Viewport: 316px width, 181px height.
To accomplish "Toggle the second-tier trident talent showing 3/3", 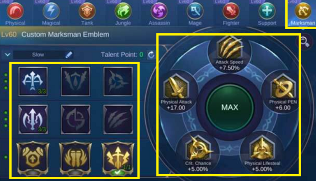I will pyautogui.click(x=33, y=119).
